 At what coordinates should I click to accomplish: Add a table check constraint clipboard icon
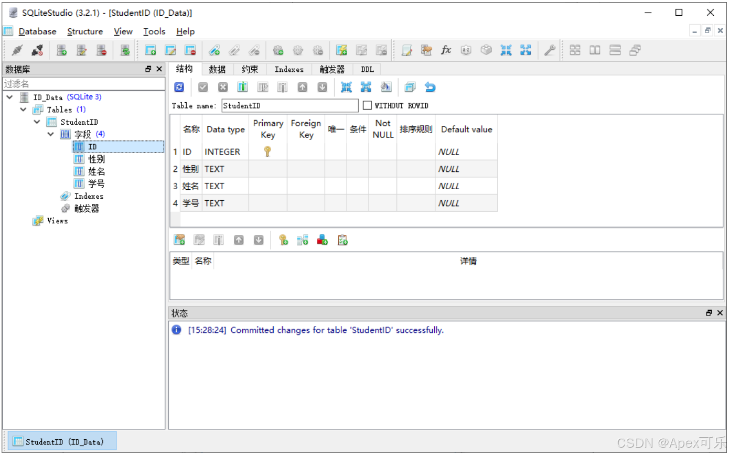(x=342, y=240)
